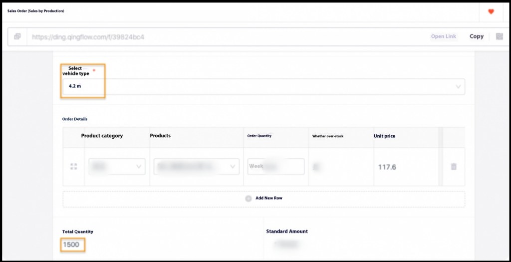
Task: Open the QR code icon beside Copy
Action: [499, 36]
